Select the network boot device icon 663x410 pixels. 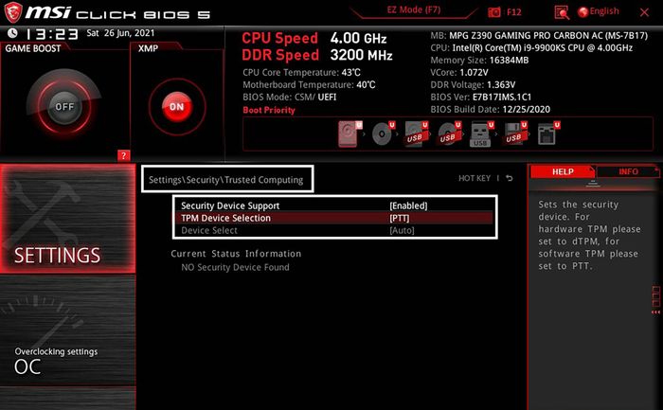point(548,134)
